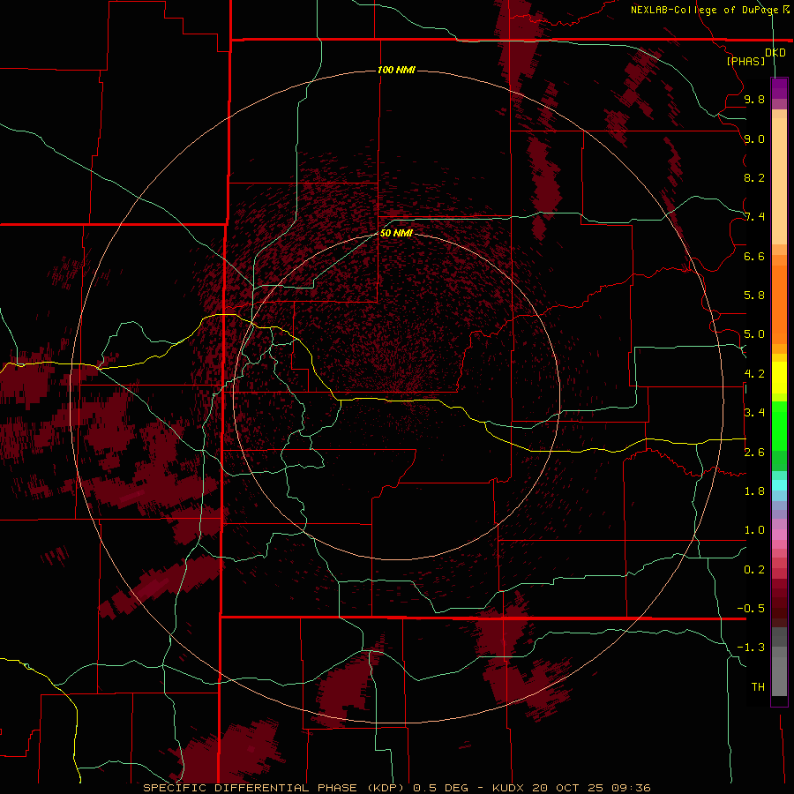Click the 6.6 scale value
Screen dimensions: 794x794
[754, 256]
